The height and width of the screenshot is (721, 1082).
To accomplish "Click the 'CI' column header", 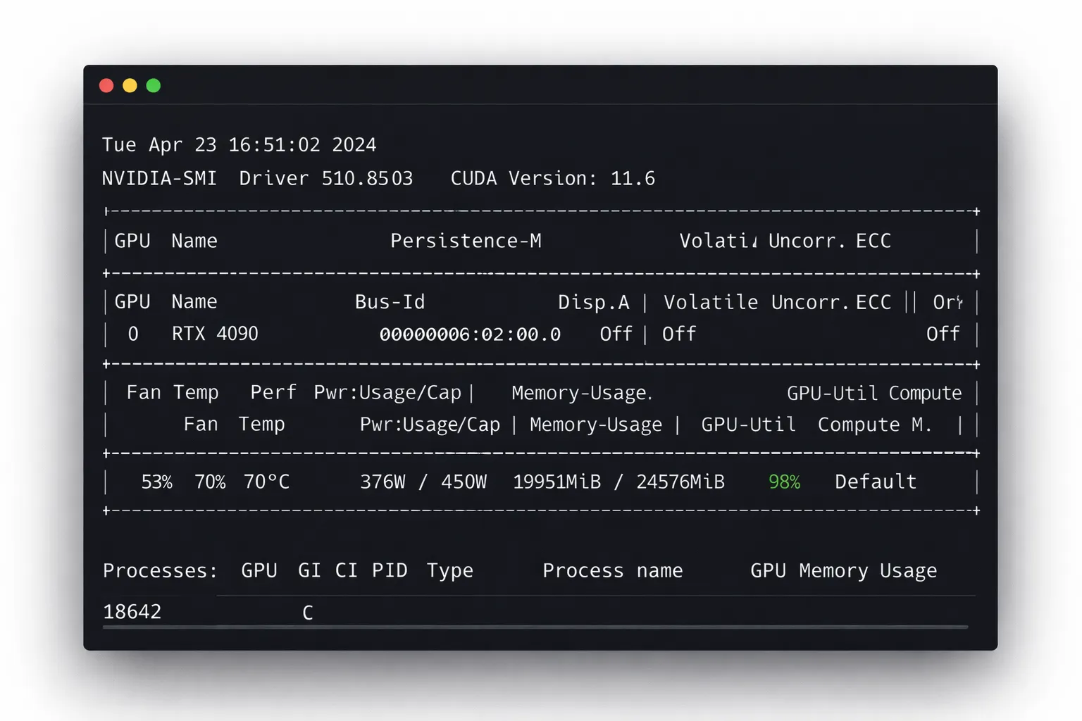I will (x=346, y=570).
